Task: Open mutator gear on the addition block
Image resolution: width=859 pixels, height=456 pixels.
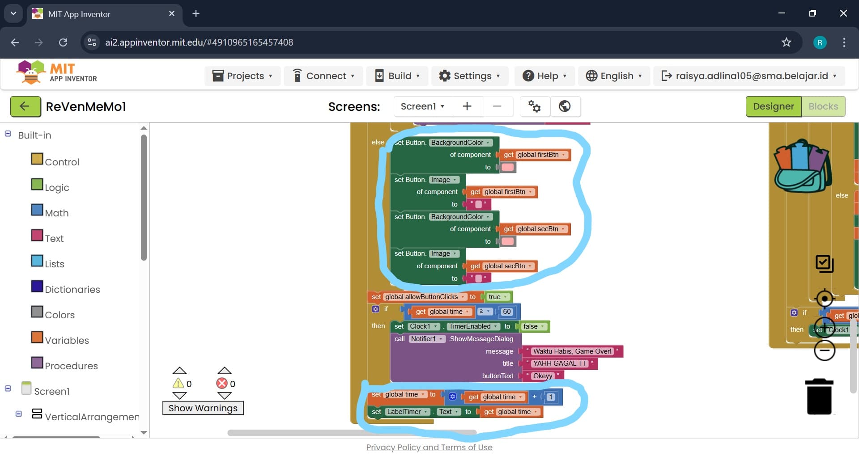Action: click(452, 397)
